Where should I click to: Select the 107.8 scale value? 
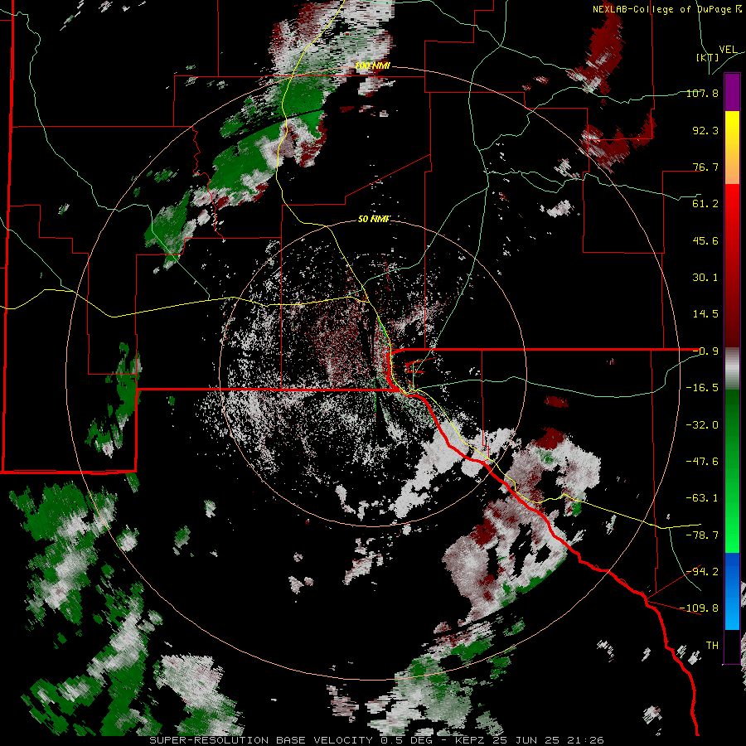point(702,93)
